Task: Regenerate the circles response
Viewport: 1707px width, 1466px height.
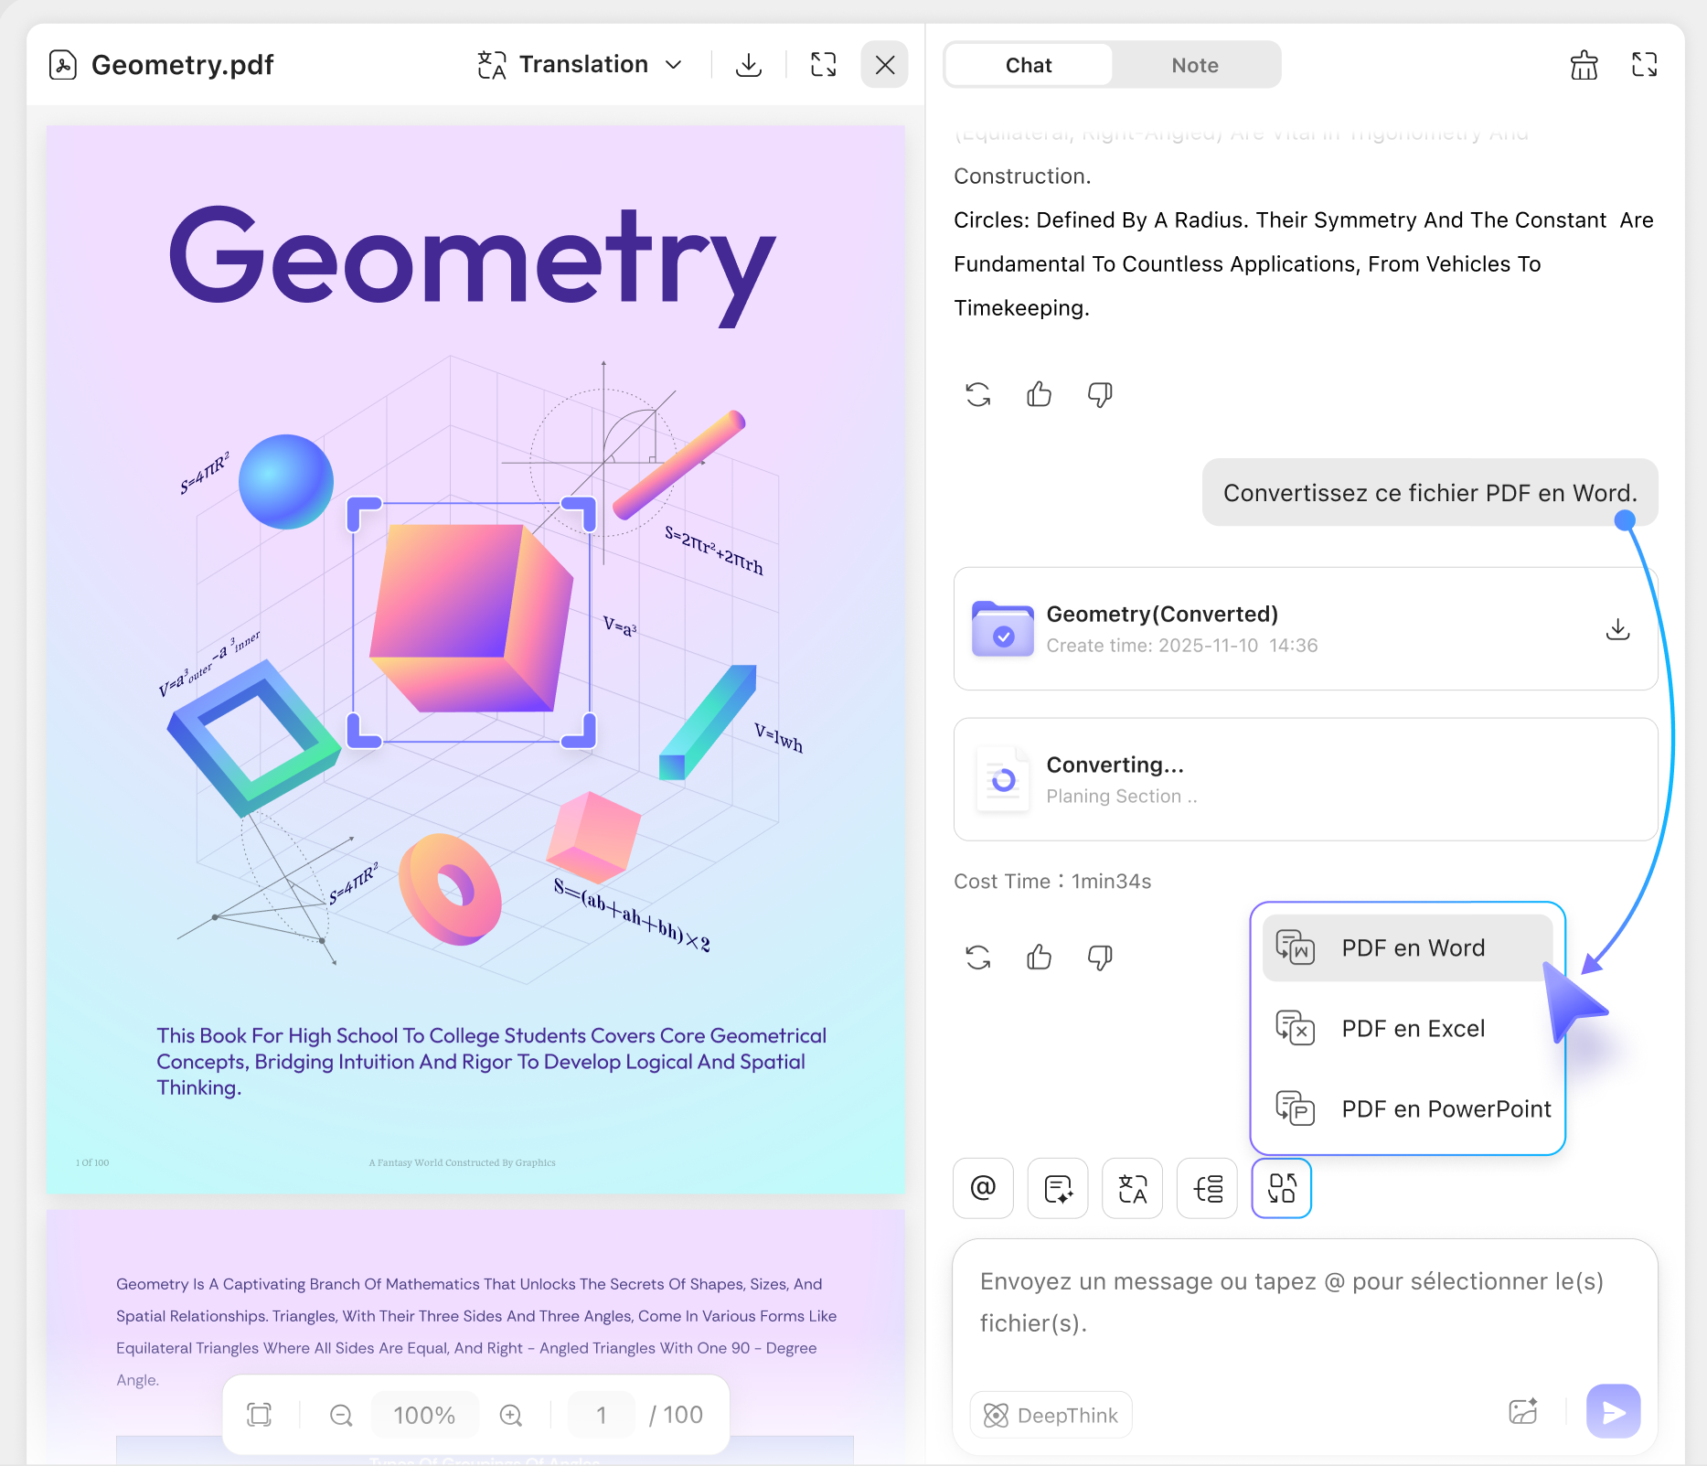Action: (x=976, y=394)
